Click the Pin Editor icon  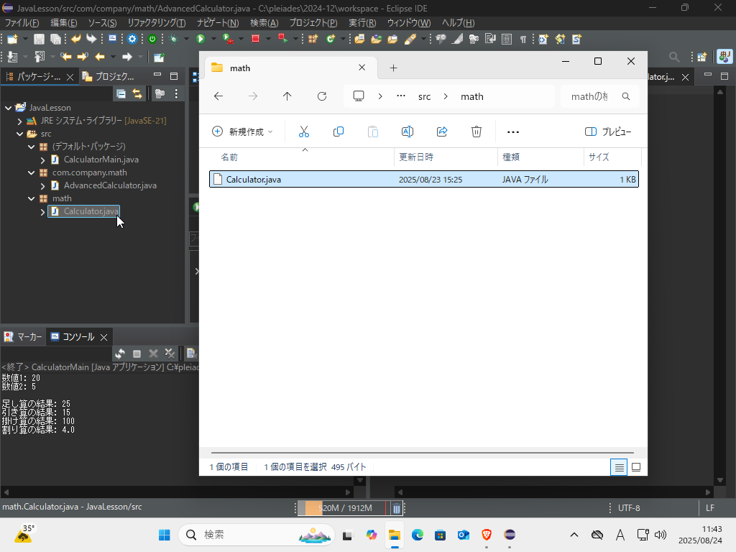(159, 57)
